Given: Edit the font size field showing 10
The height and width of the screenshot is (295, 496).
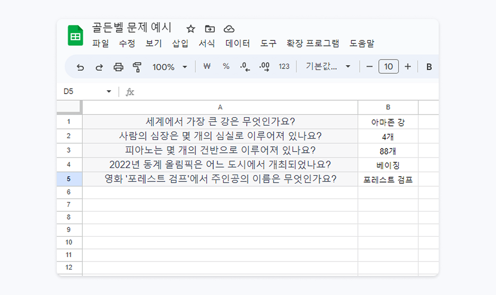Looking at the screenshot, I should point(388,66).
